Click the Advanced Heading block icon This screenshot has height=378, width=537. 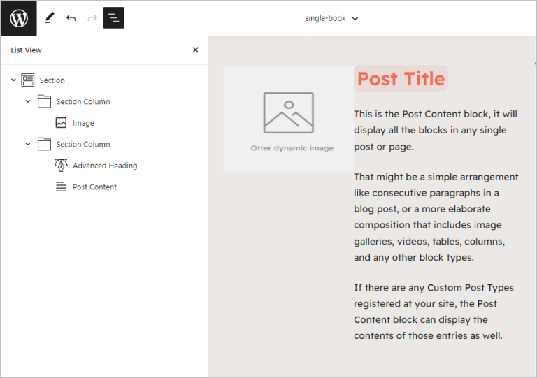tap(61, 166)
